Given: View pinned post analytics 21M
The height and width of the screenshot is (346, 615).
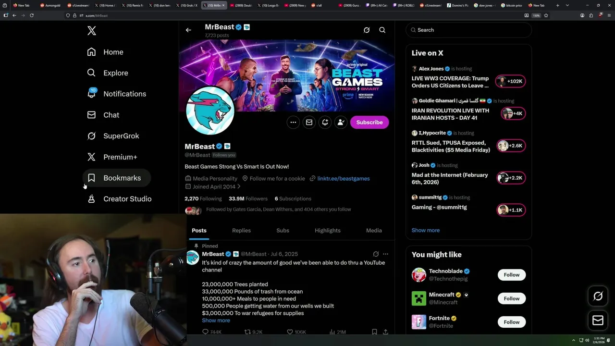Looking at the screenshot, I should [338, 332].
